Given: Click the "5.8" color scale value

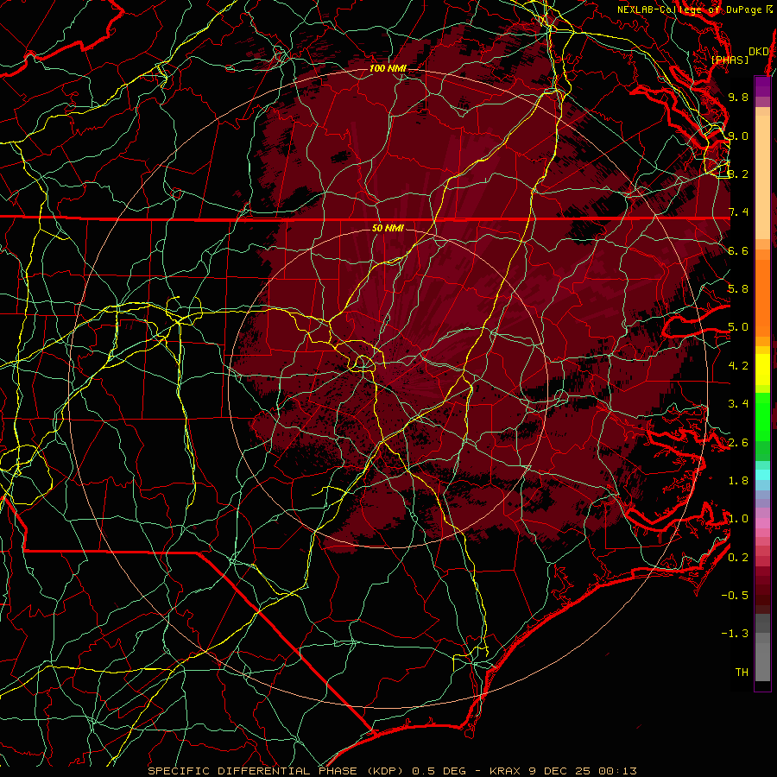Looking at the screenshot, I should click(738, 289).
